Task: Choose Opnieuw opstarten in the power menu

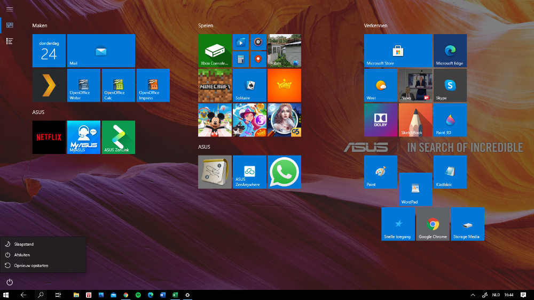Action: pos(31,265)
